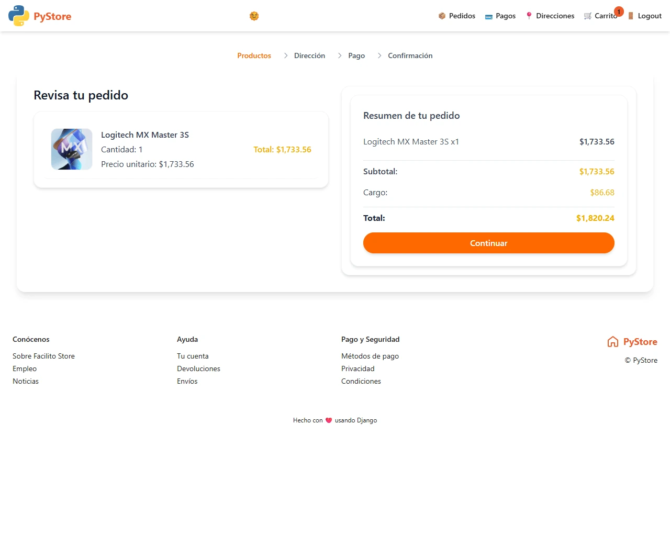Image resolution: width=670 pixels, height=536 pixels.
Task: Click the Ayuda footer heading
Action: coord(187,339)
